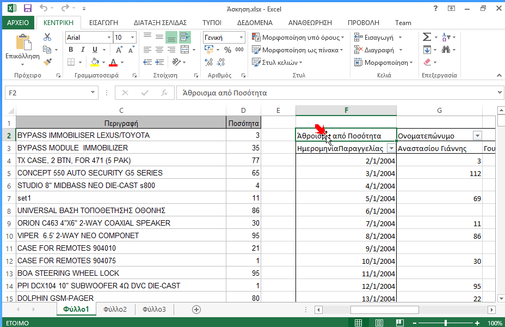Decrease font size with the smaller A
The height and width of the screenshot is (327, 505).
(131, 50)
